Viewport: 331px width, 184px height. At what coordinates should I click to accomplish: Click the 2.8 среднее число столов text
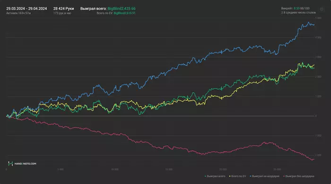[x=298, y=13]
